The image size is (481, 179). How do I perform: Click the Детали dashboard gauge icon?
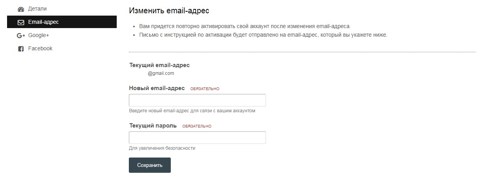[21, 9]
